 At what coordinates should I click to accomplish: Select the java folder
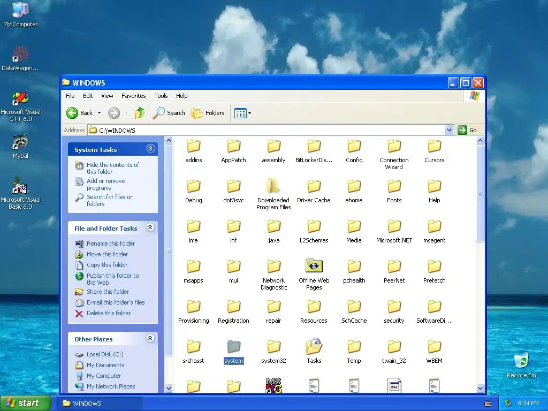[273, 231]
